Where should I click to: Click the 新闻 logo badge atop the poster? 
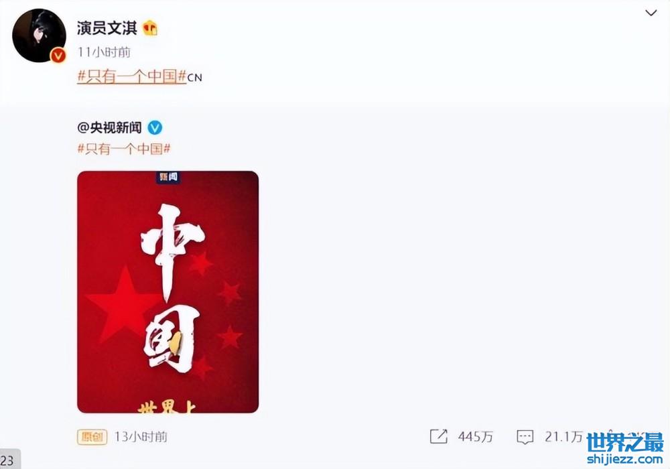point(168,177)
